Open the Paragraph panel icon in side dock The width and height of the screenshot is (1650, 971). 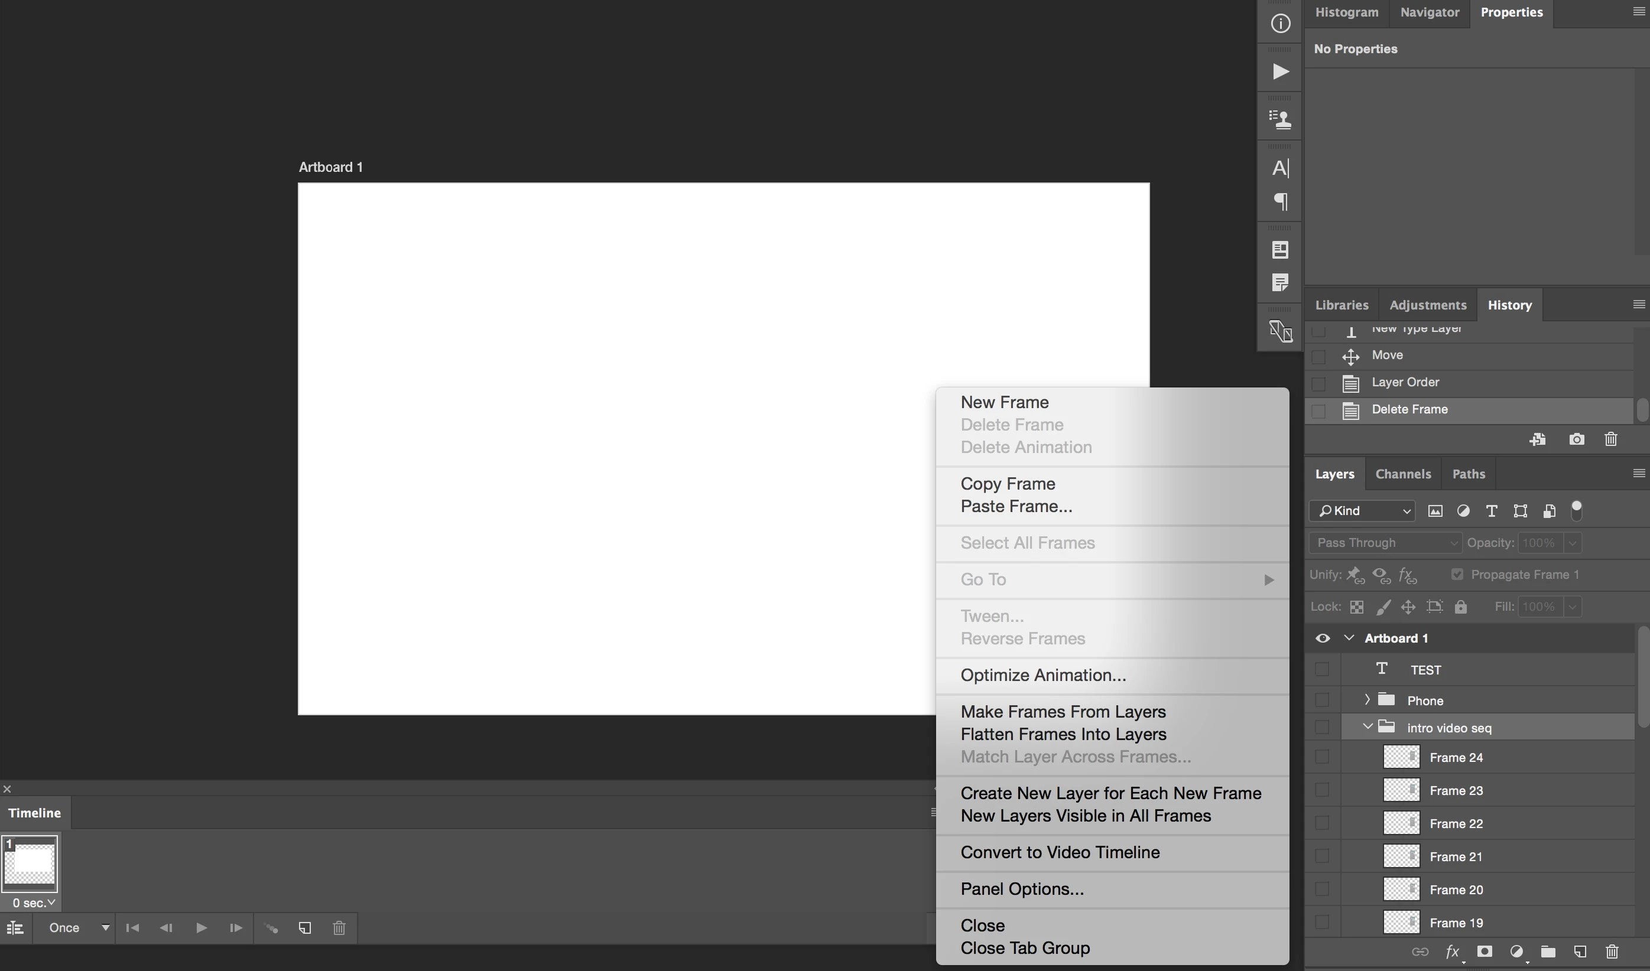[1280, 201]
